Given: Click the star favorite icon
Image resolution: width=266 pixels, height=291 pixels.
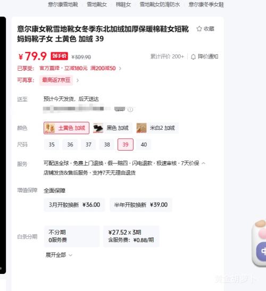Looking at the screenshot, I should pyautogui.click(x=199, y=29).
